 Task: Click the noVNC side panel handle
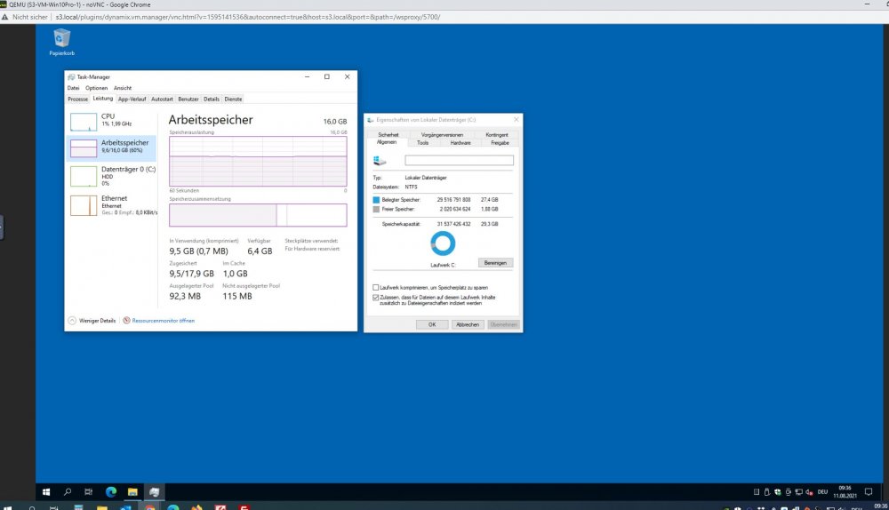click(2, 227)
